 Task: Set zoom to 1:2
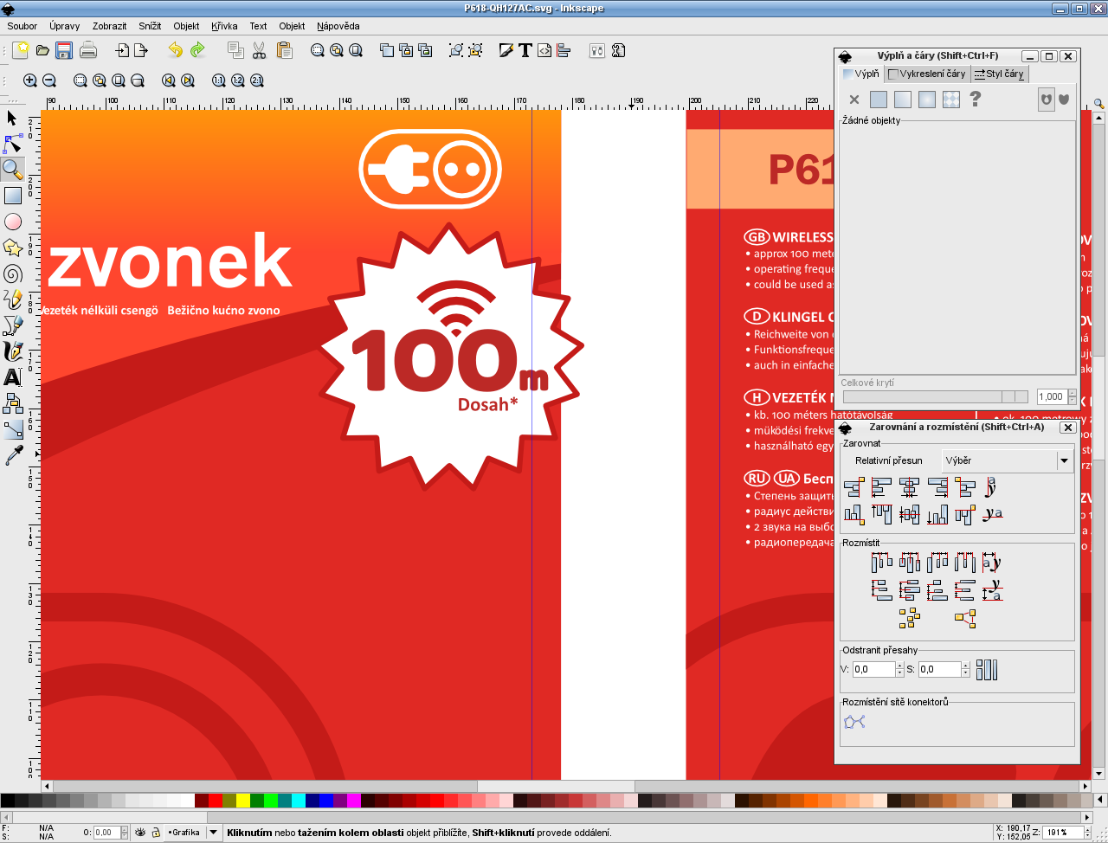(238, 80)
